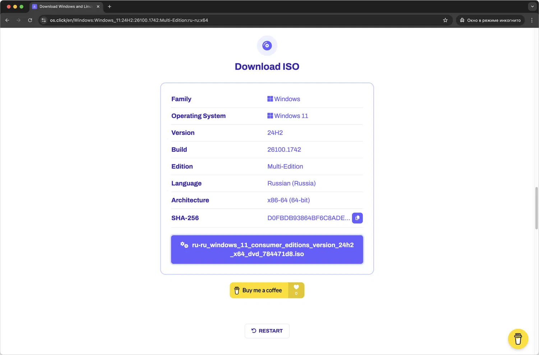
Task: Bookmark this page with the star icon
Action: point(445,20)
